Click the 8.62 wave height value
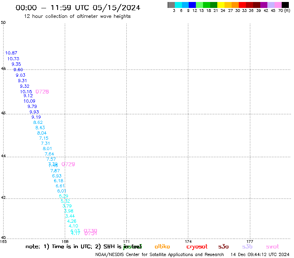This screenshot has height=258, width=294. click(x=38, y=122)
